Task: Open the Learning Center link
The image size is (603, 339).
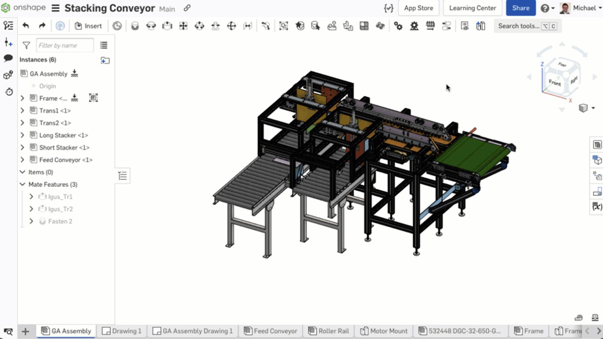Action: (472, 8)
